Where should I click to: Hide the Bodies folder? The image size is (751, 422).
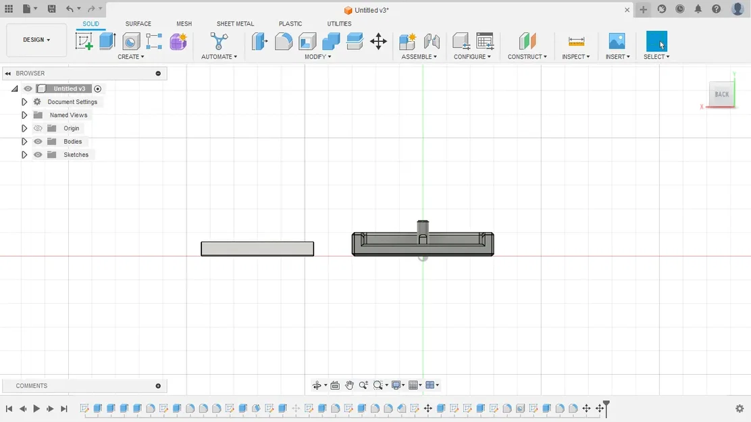point(38,141)
